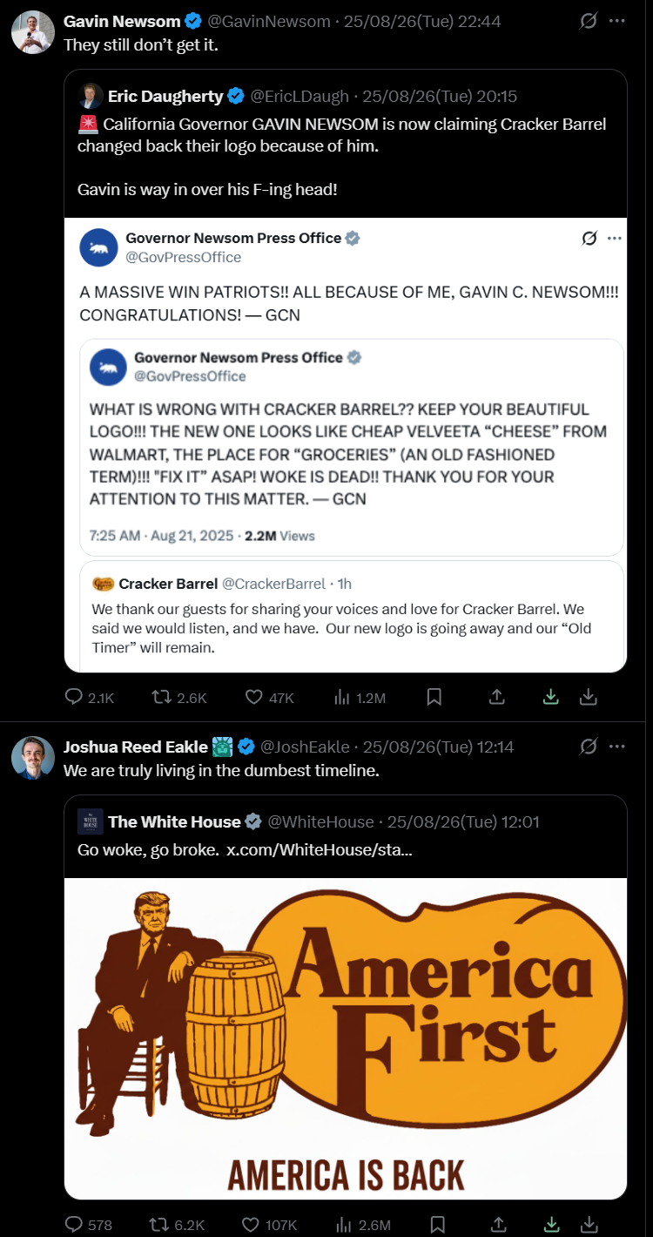
Task: Reply to Gavin Newsom's tweet
Action: [x=75, y=697]
